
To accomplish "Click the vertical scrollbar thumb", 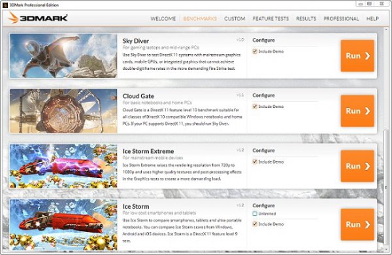I will point(386,187).
